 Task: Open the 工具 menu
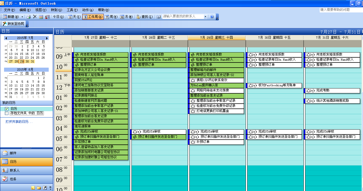click(72, 10)
